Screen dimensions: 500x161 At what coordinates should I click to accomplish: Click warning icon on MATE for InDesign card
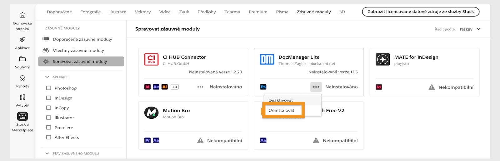coord(432,87)
